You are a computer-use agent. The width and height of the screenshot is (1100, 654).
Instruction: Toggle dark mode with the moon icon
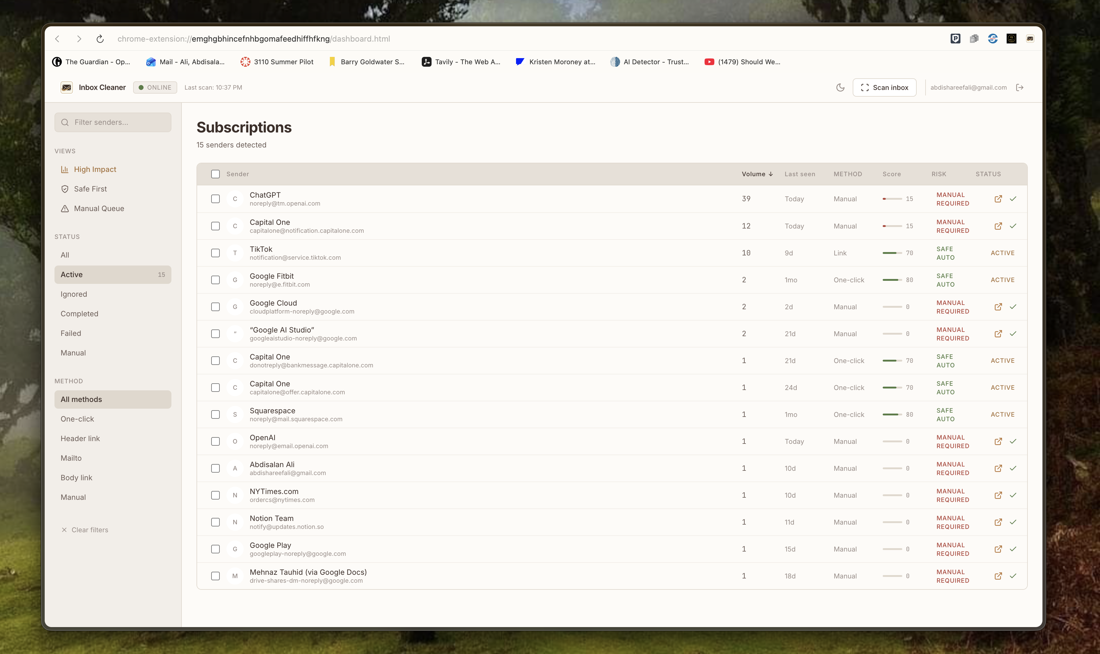tap(840, 87)
